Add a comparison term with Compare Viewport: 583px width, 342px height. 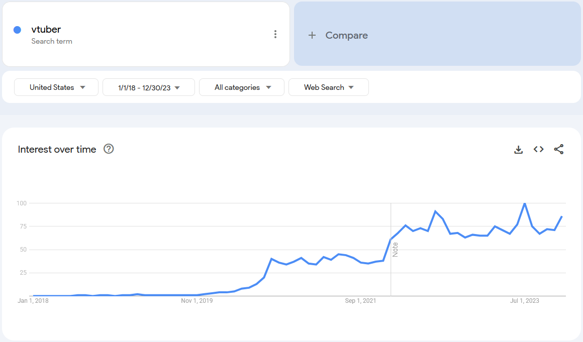coord(437,34)
